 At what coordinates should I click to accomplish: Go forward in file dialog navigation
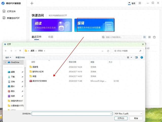tap(11, 51)
